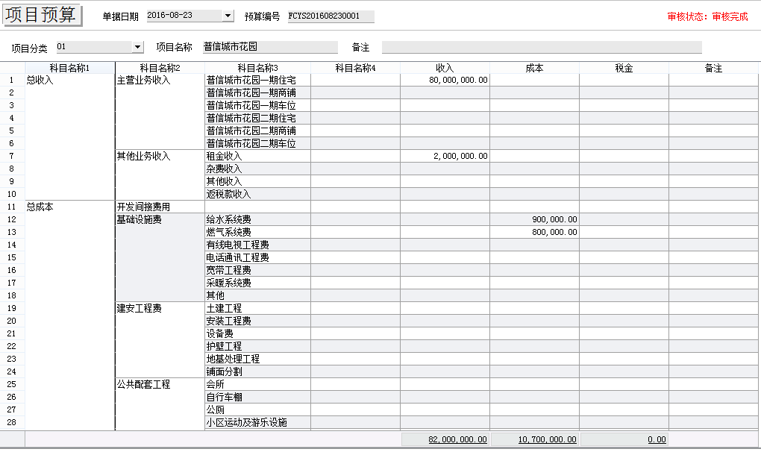Click the 科目名称3 column header

click(257, 68)
